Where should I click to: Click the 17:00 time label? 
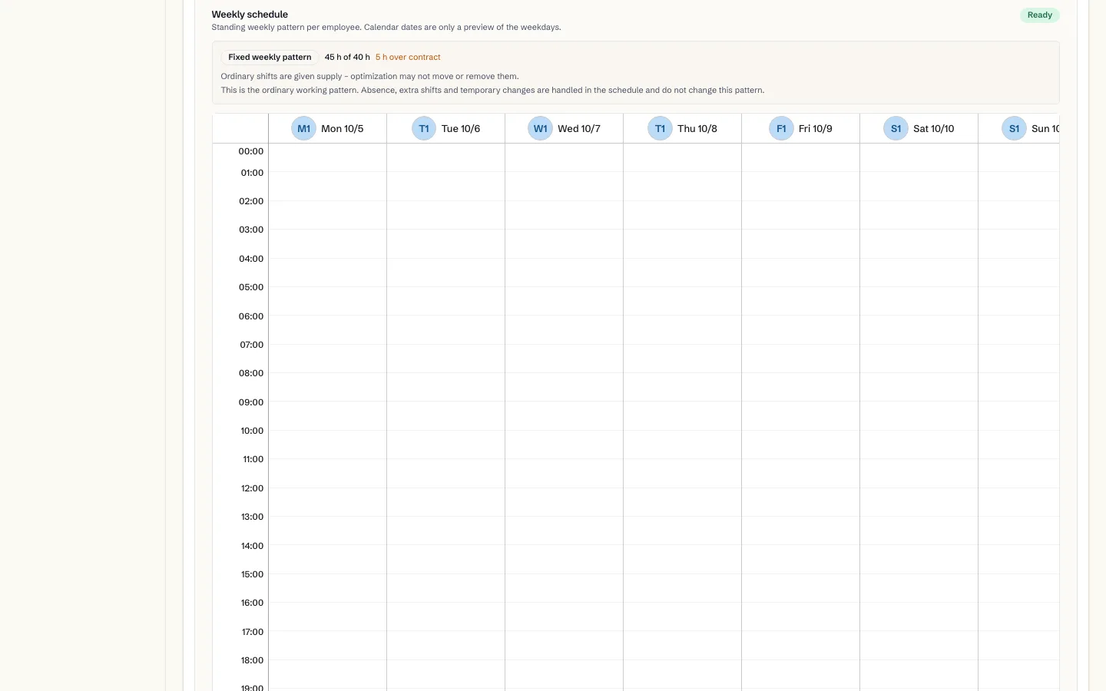click(x=252, y=632)
